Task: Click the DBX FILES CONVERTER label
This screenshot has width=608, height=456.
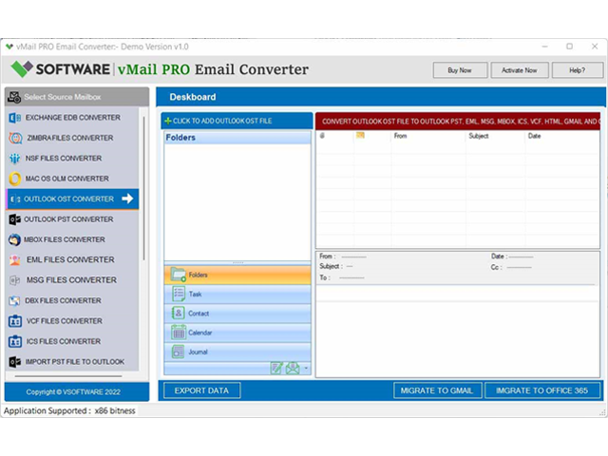Action: (64, 300)
